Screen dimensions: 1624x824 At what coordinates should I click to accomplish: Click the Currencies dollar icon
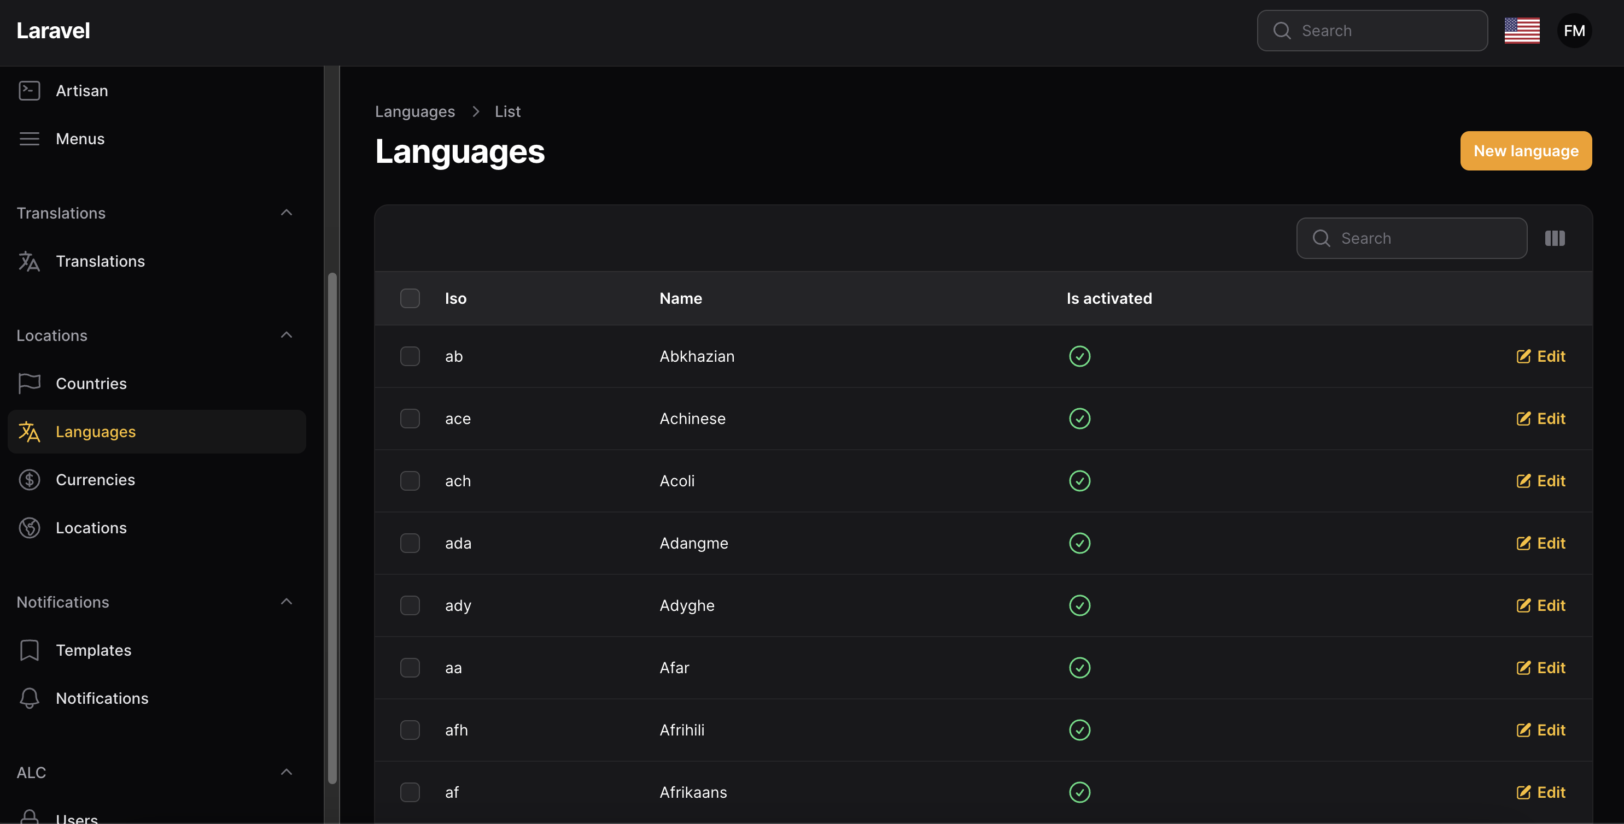click(29, 480)
